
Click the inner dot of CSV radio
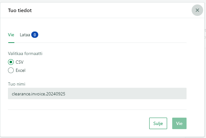(x=11, y=62)
